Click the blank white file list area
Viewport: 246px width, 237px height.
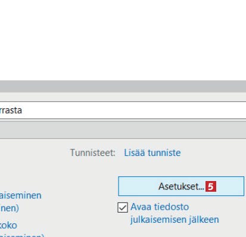point(123,40)
